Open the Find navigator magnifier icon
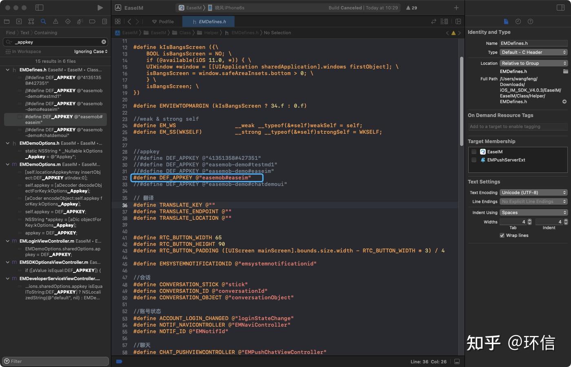Screen dimensions: 571x367 [x=43, y=22]
